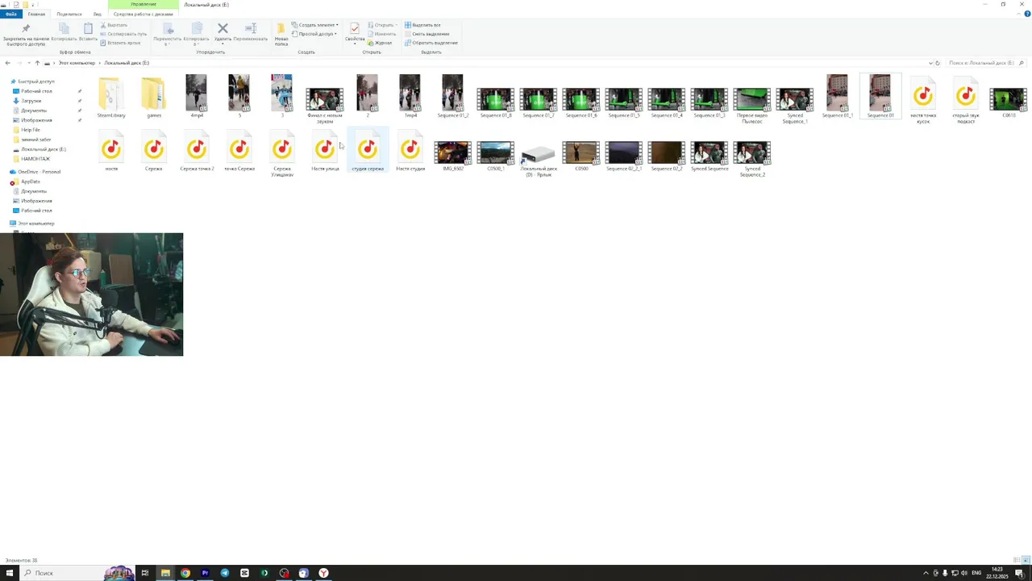1032x581 pixels.
Task: Switch to the Вид ribbon tab
Action: (97, 14)
